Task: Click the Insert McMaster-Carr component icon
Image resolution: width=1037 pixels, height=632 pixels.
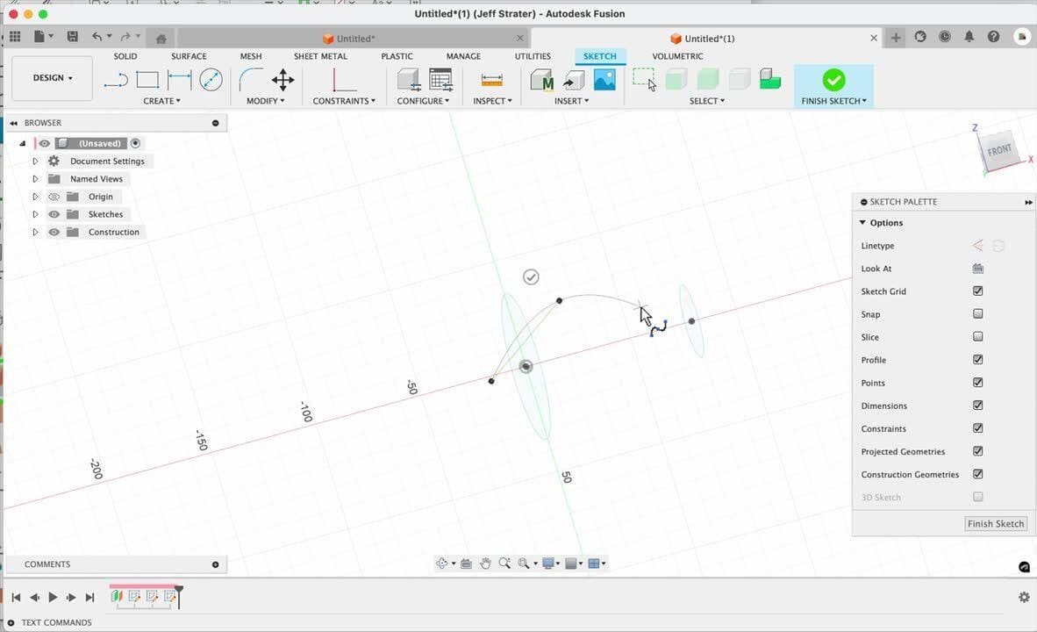Action: tap(542, 80)
